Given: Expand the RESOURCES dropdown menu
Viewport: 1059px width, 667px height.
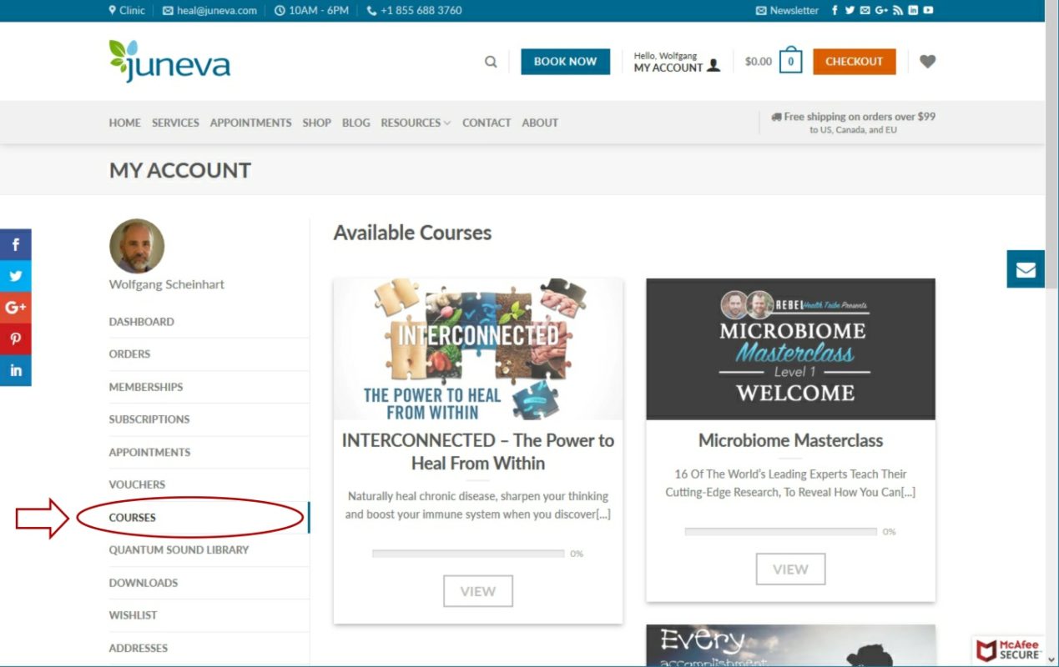Looking at the screenshot, I should point(416,123).
